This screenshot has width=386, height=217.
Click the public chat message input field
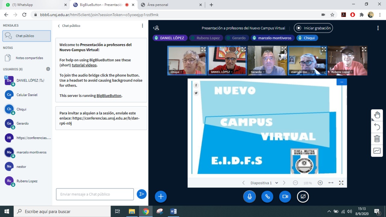click(x=95, y=194)
